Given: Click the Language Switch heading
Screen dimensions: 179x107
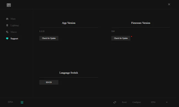Looking at the screenshot, I should pyautogui.click(x=69, y=73).
